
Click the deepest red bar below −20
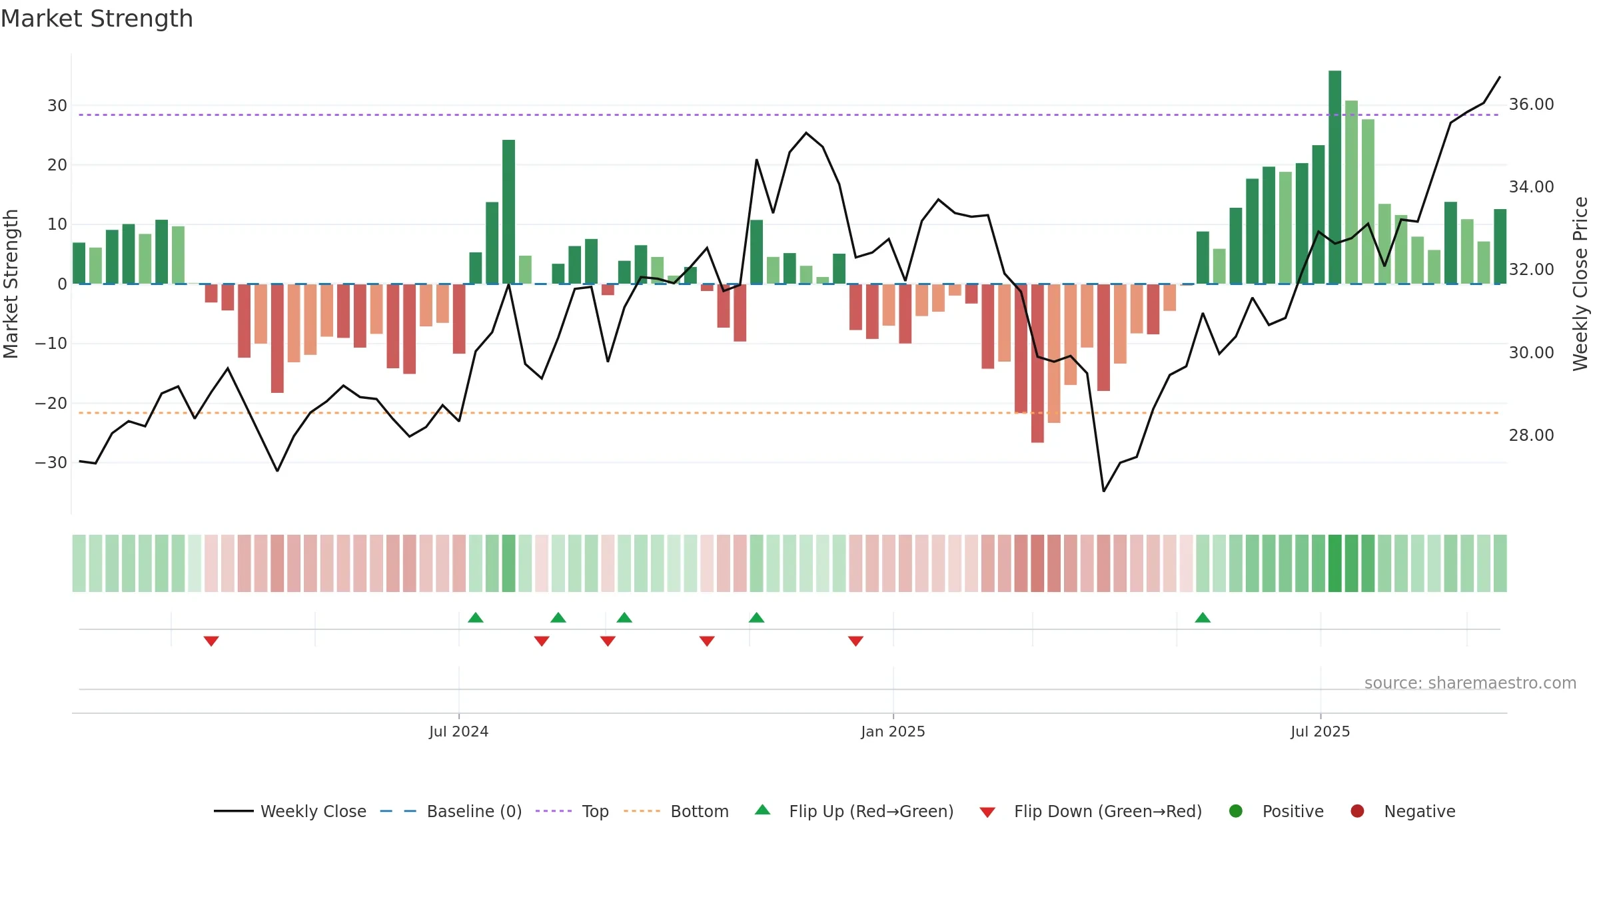point(1037,364)
